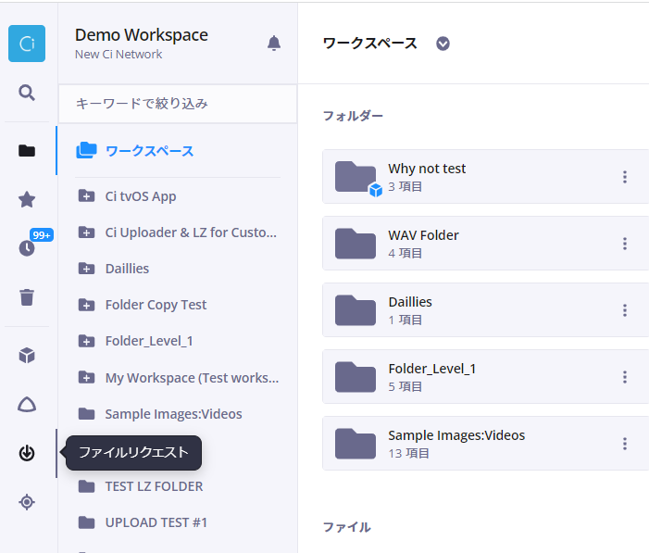The image size is (649, 553).
Task: Click the New Ci Network subtitle
Action: tap(119, 55)
